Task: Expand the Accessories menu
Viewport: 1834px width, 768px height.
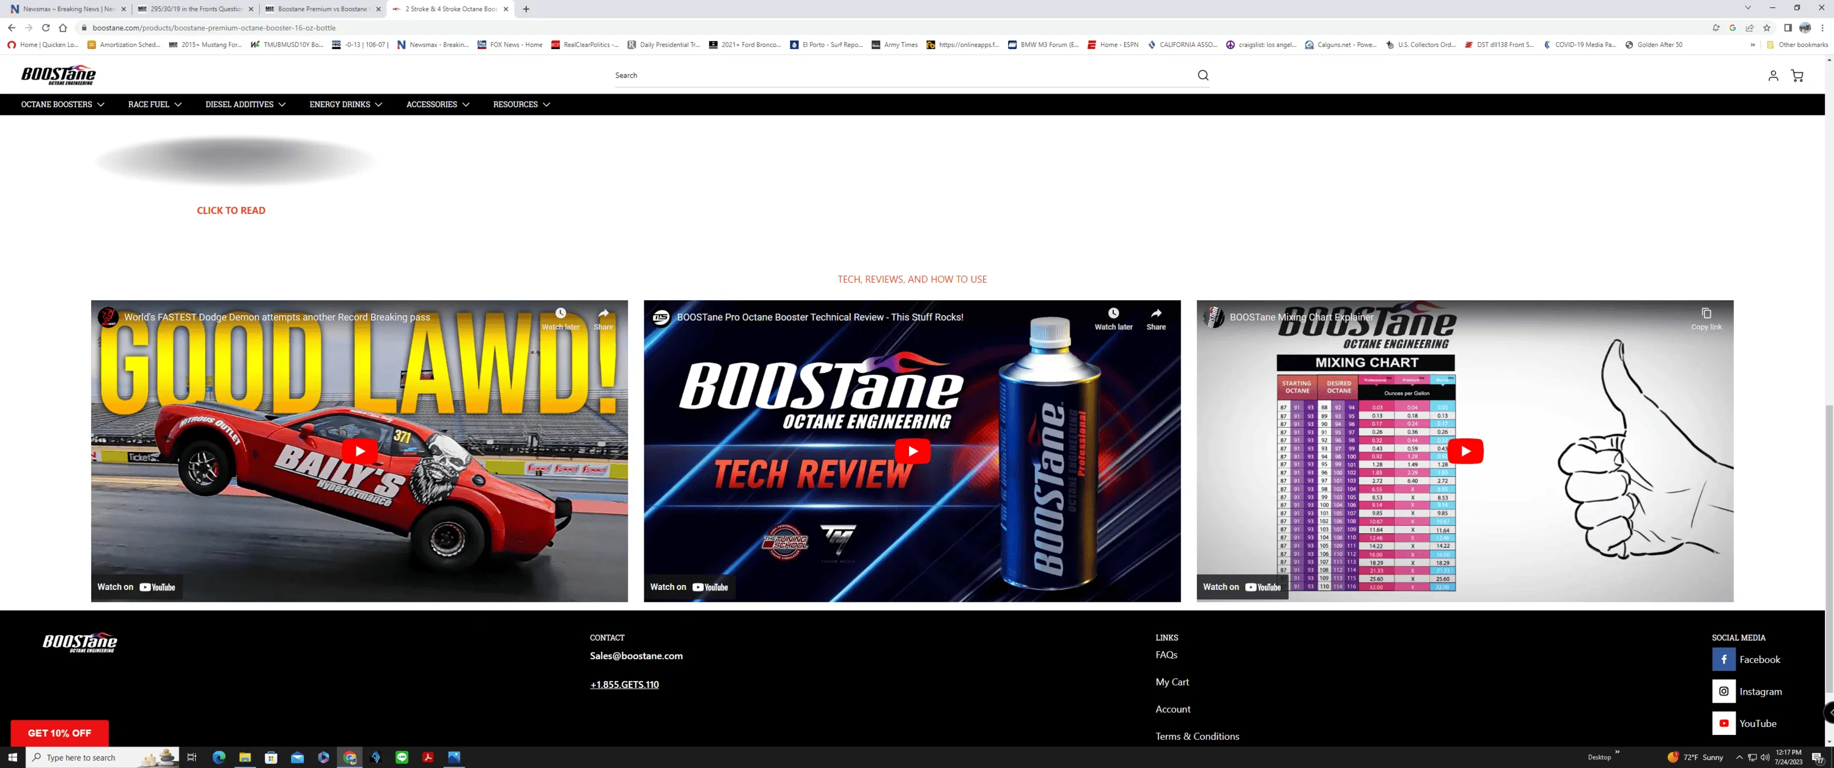Action: point(438,105)
